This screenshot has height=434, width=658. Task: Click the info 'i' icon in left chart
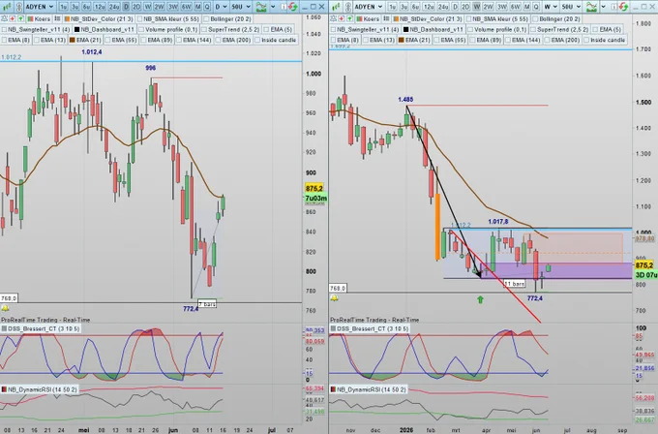click(x=284, y=7)
